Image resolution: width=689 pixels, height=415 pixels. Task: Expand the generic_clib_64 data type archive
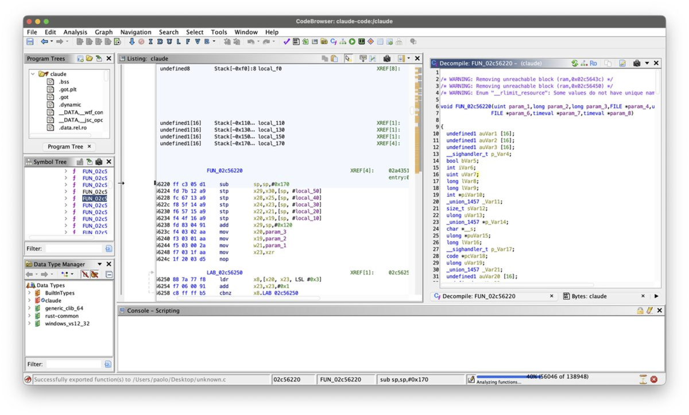click(30, 308)
